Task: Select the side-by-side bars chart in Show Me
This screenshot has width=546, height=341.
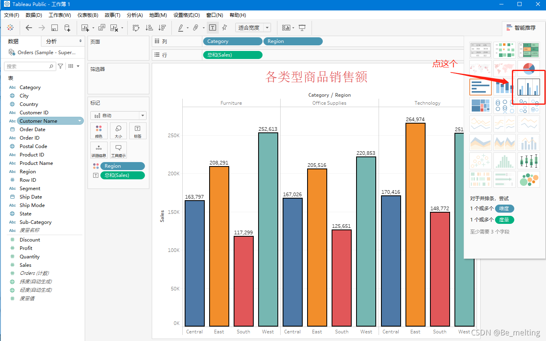Action: pos(529,87)
